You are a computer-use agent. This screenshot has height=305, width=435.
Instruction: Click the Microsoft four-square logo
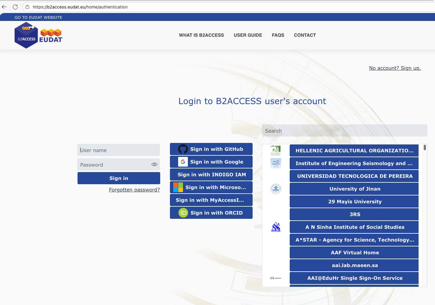coord(178,187)
